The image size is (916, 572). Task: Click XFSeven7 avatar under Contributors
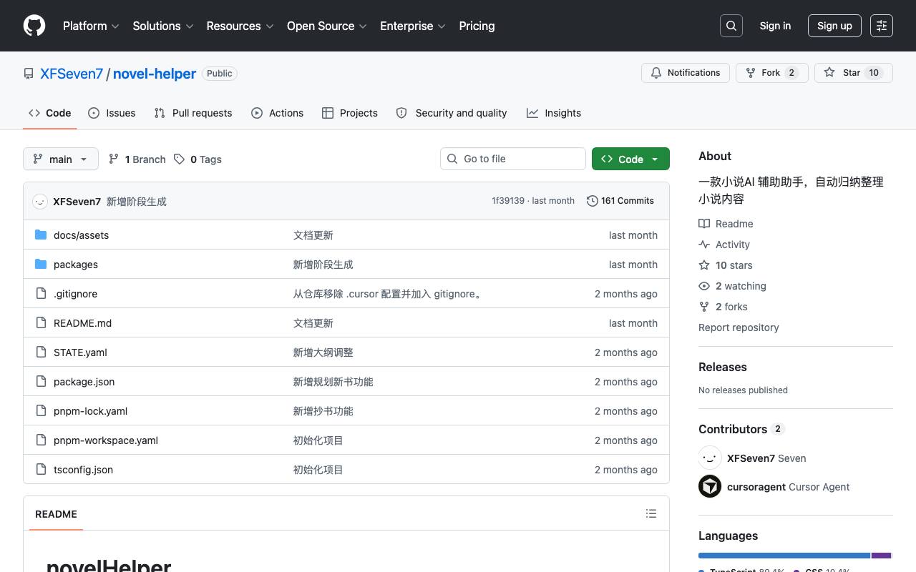(x=710, y=458)
